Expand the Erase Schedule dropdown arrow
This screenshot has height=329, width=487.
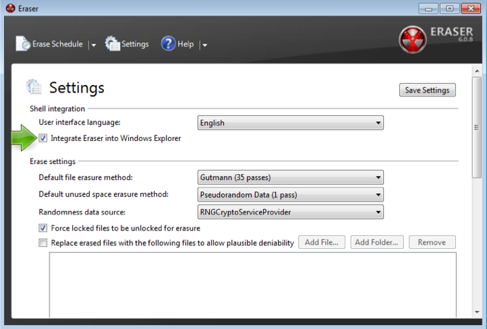93,45
